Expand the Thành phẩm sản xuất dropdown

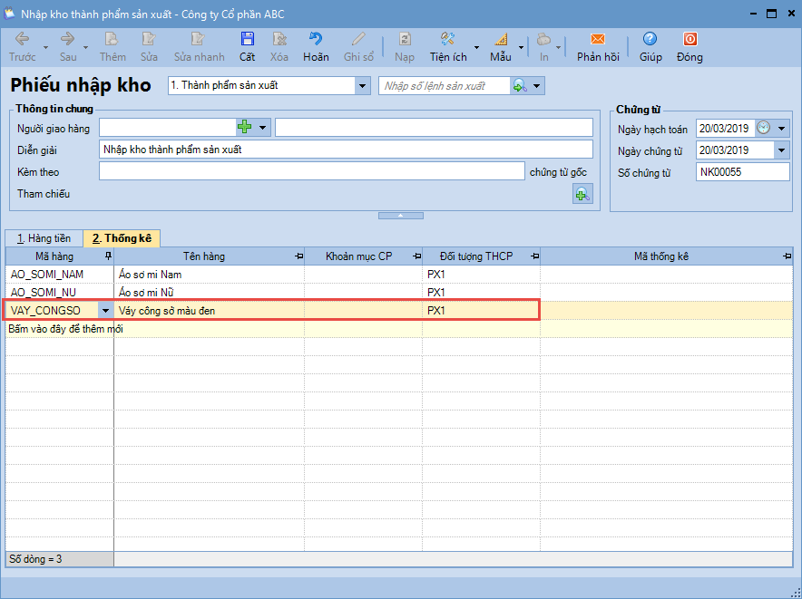(x=363, y=86)
